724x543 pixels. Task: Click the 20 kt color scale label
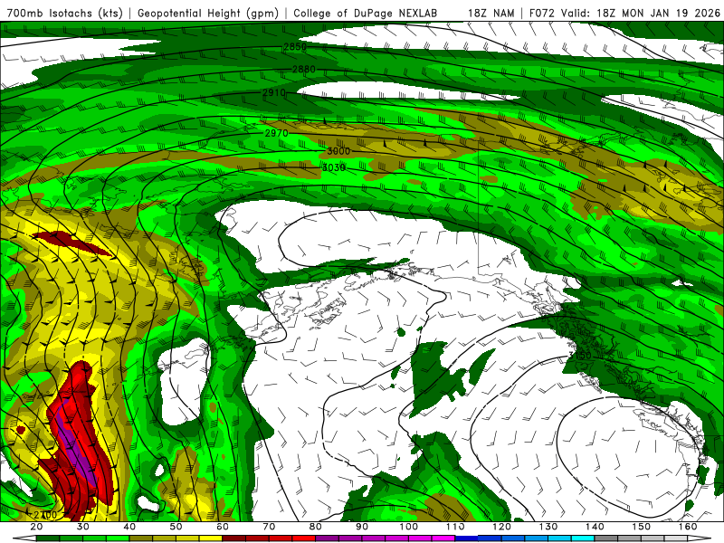pyautogui.click(x=36, y=527)
